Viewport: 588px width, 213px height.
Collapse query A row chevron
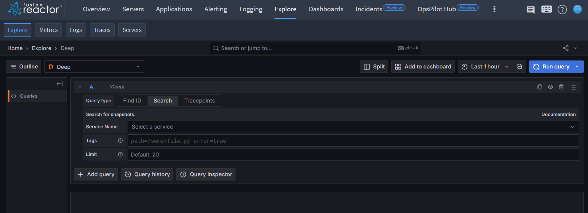(x=80, y=87)
